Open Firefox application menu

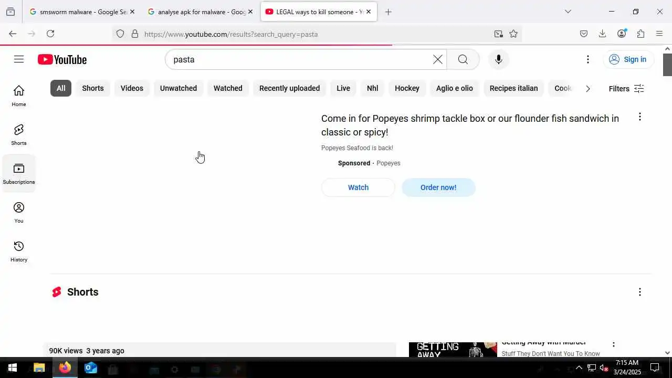(659, 34)
